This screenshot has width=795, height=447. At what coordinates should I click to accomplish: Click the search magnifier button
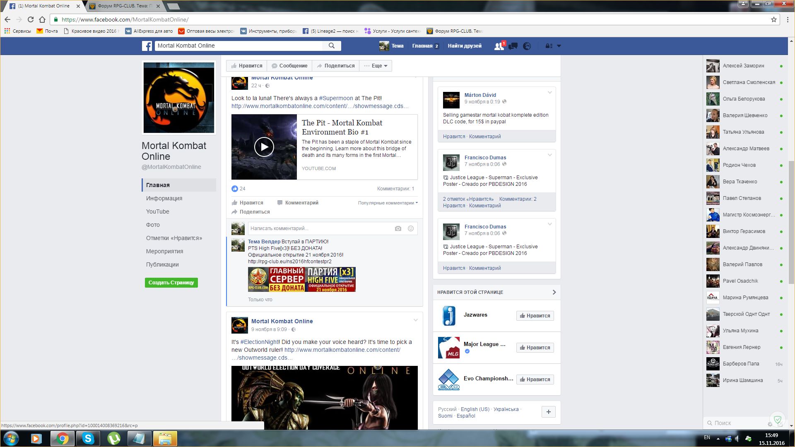pos(332,46)
